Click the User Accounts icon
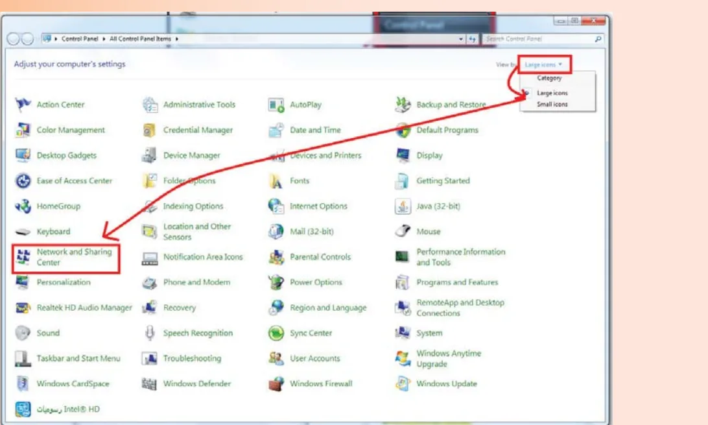The image size is (708, 425). pos(276,359)
